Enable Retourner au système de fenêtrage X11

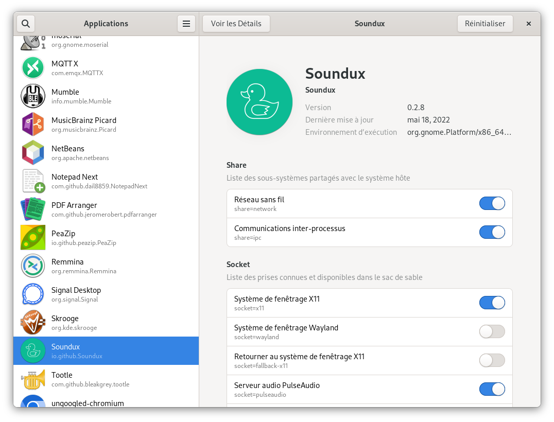(x=492, y=361)
